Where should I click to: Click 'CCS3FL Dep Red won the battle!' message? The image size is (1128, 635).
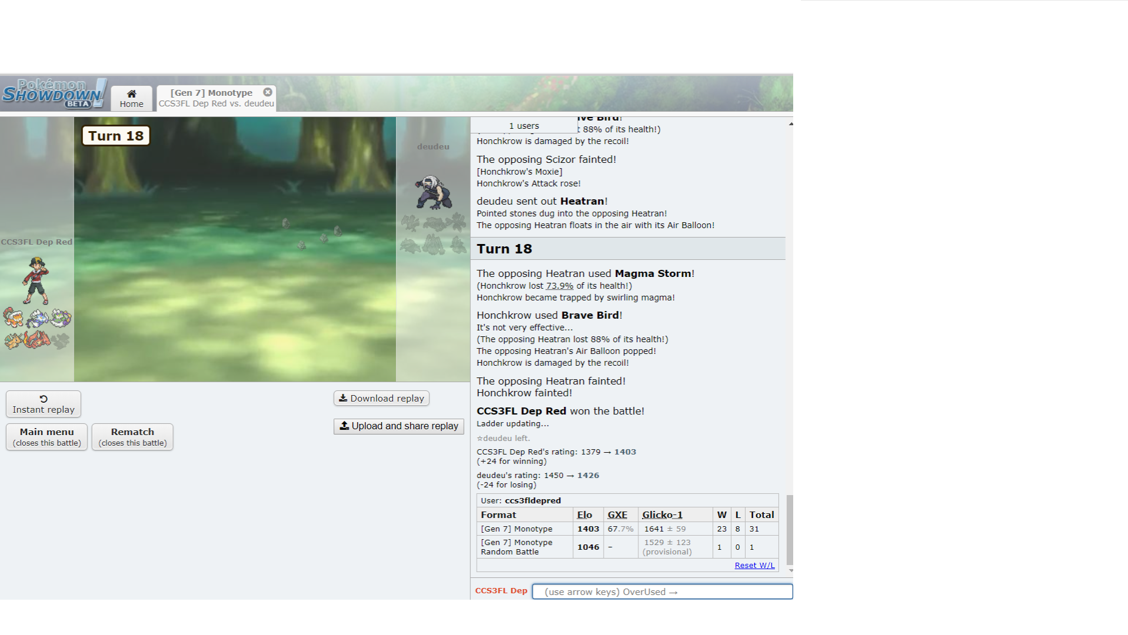560,411
